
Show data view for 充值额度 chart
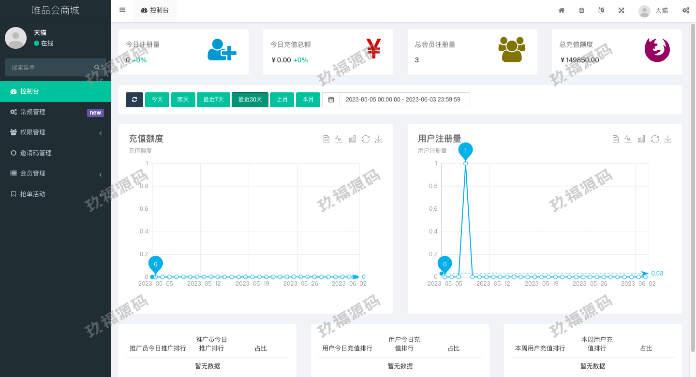pyautogui.click(x=326, y=139)
